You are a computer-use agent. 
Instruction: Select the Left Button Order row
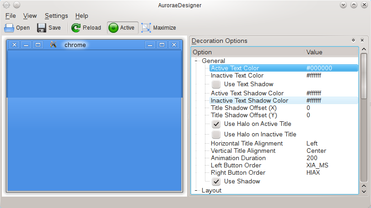(x=284, y=165)
